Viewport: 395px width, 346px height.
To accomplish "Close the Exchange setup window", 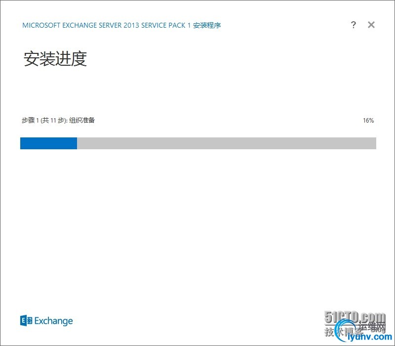I will [371, 25].
